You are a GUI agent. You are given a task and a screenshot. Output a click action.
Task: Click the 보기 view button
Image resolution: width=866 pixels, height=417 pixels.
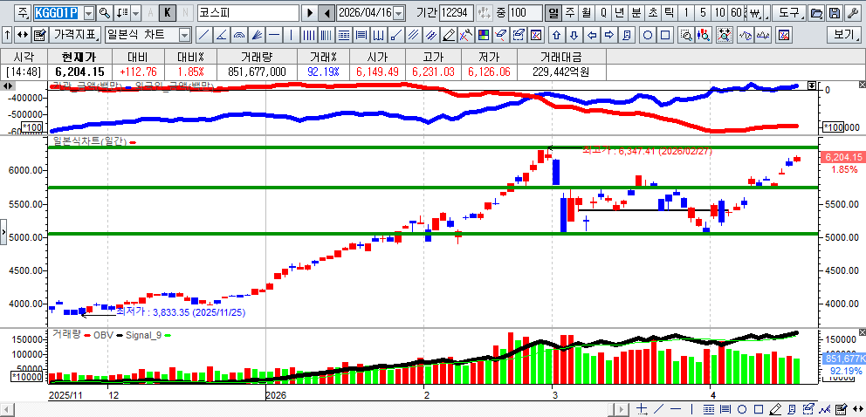843,36
